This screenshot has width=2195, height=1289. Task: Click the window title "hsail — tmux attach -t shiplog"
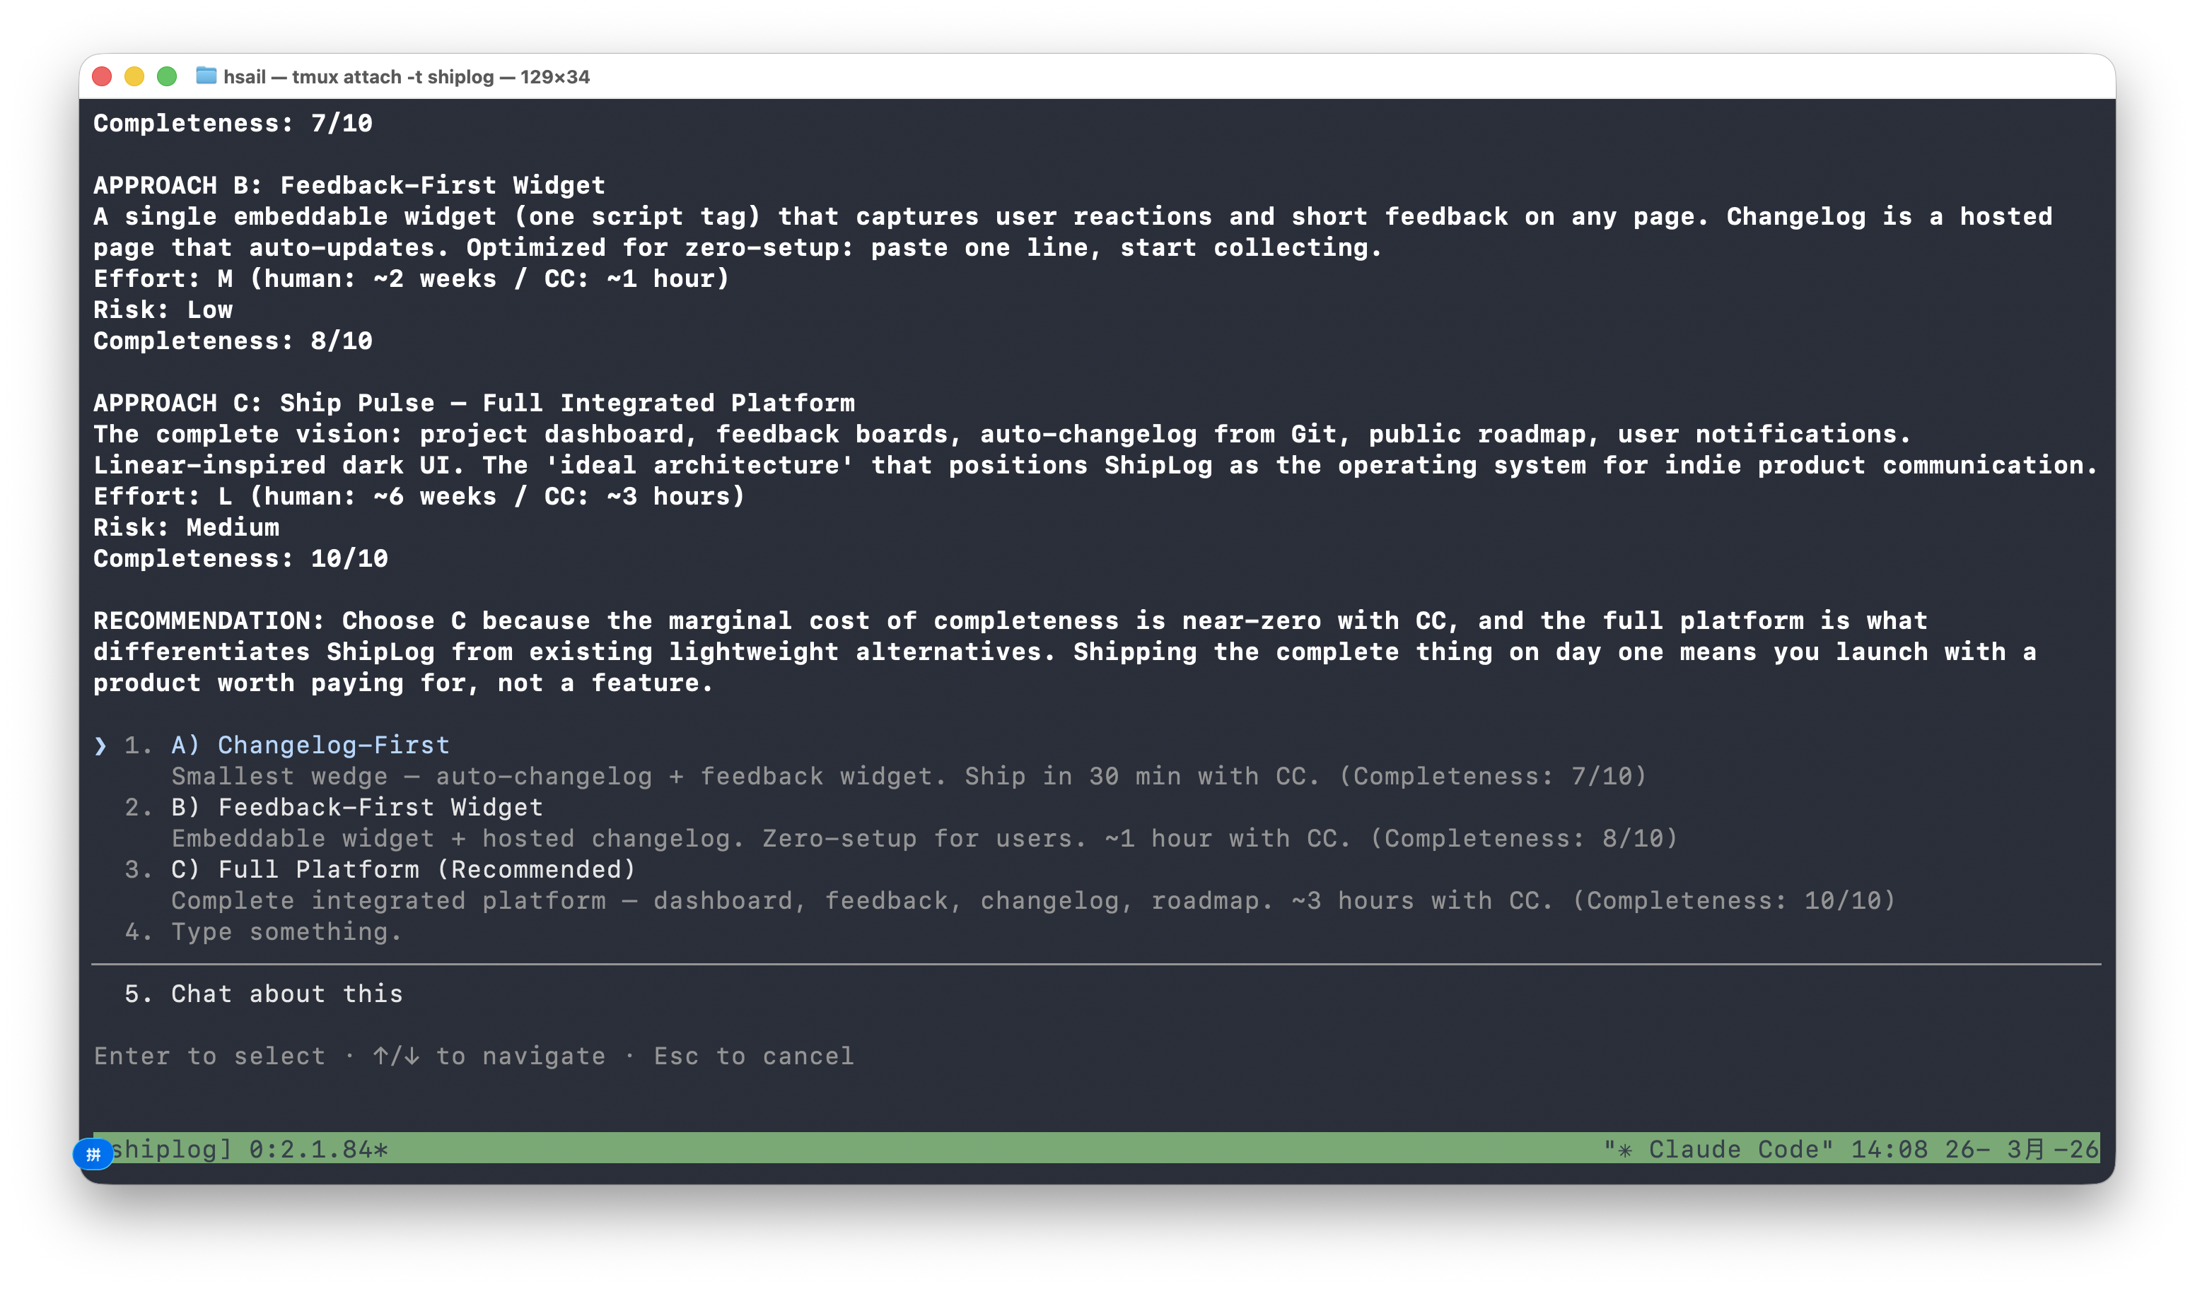pos(358,76)
